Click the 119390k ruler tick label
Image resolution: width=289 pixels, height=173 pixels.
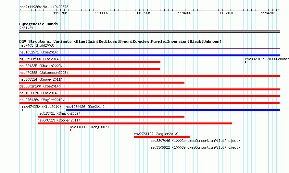[x=143, y=13]
